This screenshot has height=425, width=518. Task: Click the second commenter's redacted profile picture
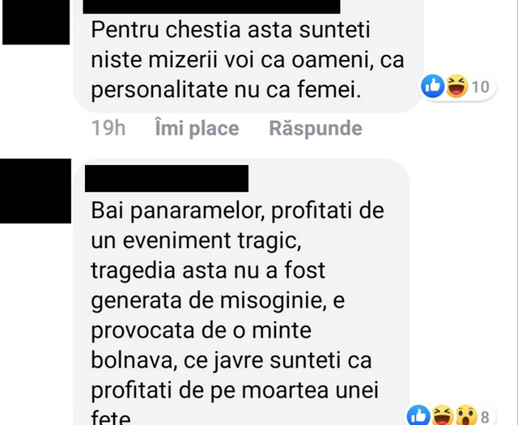[x=36, y=191]
